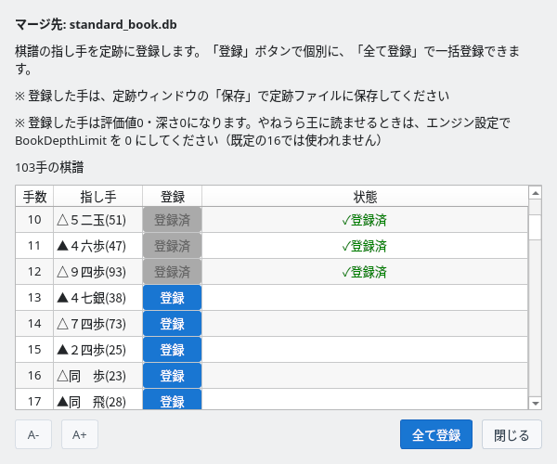Click move number 13 cell

pyautogui.click(x=34, y=298)
